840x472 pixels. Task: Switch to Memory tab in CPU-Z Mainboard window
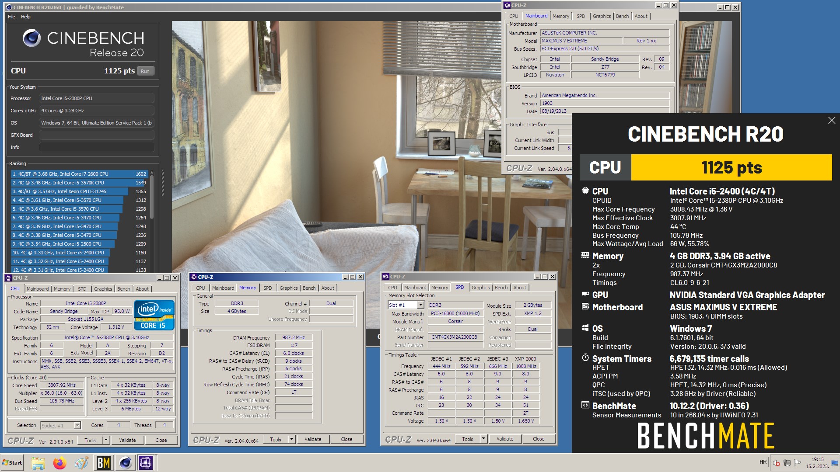point(560,16)
